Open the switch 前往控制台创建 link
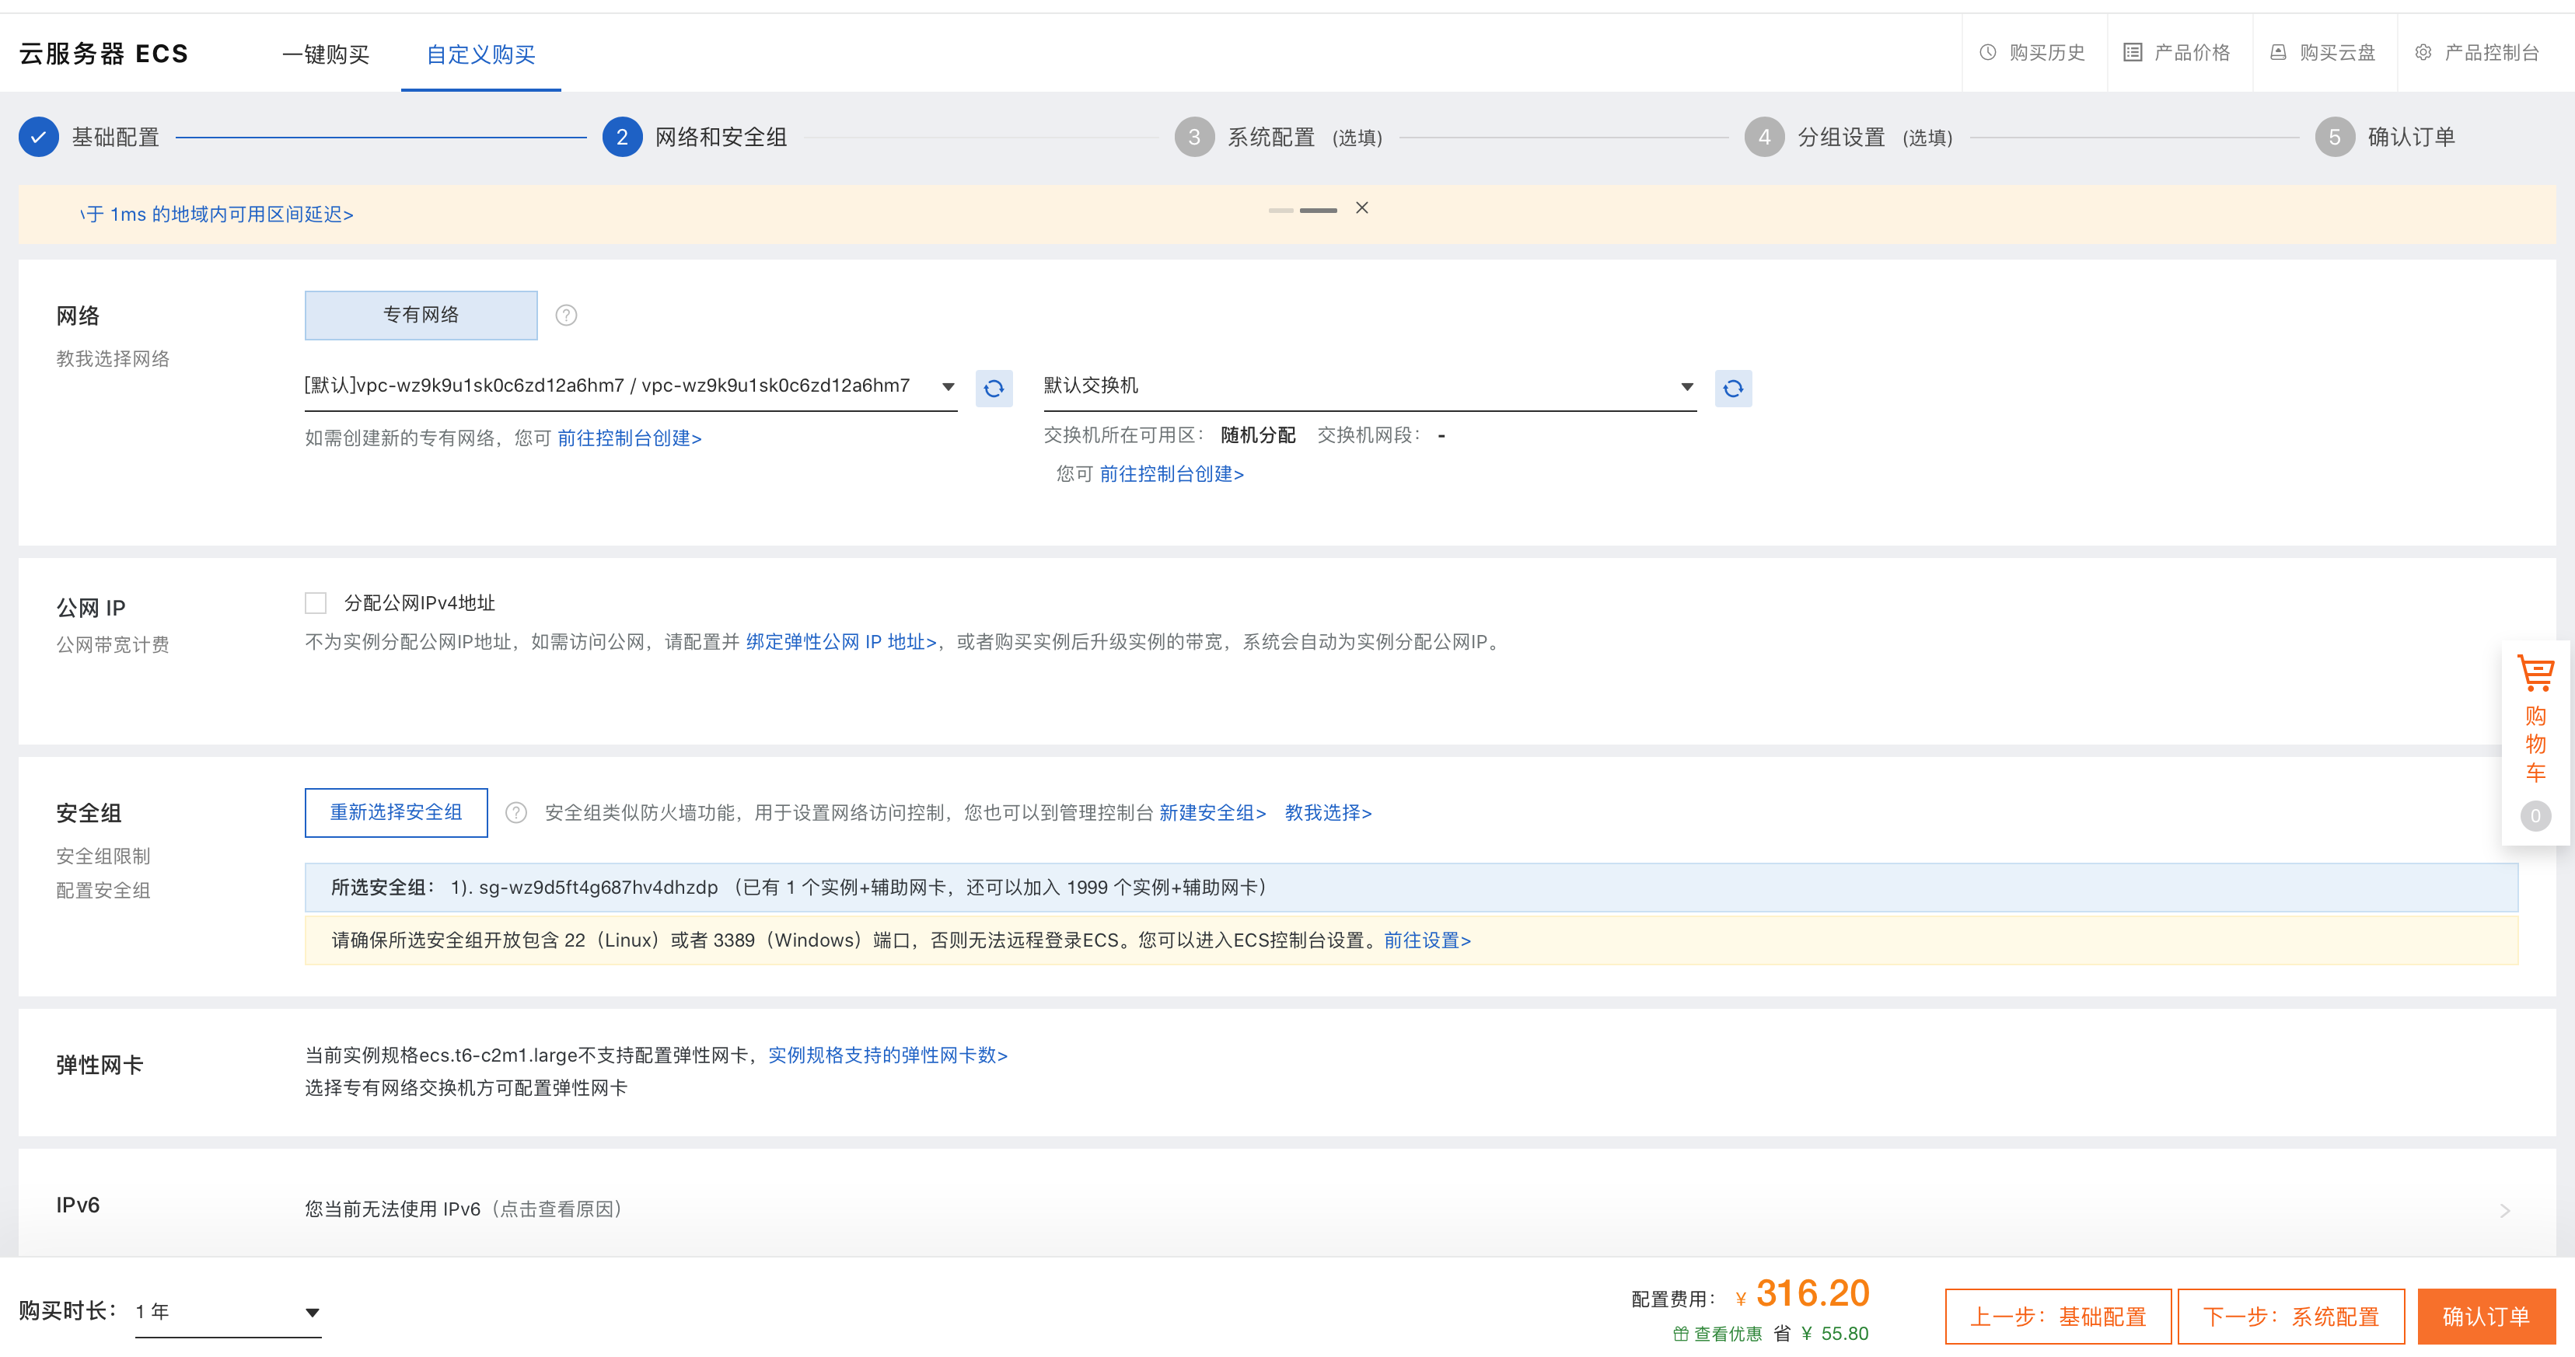Screen dimensions: 2575x1357 (1172, 473)
